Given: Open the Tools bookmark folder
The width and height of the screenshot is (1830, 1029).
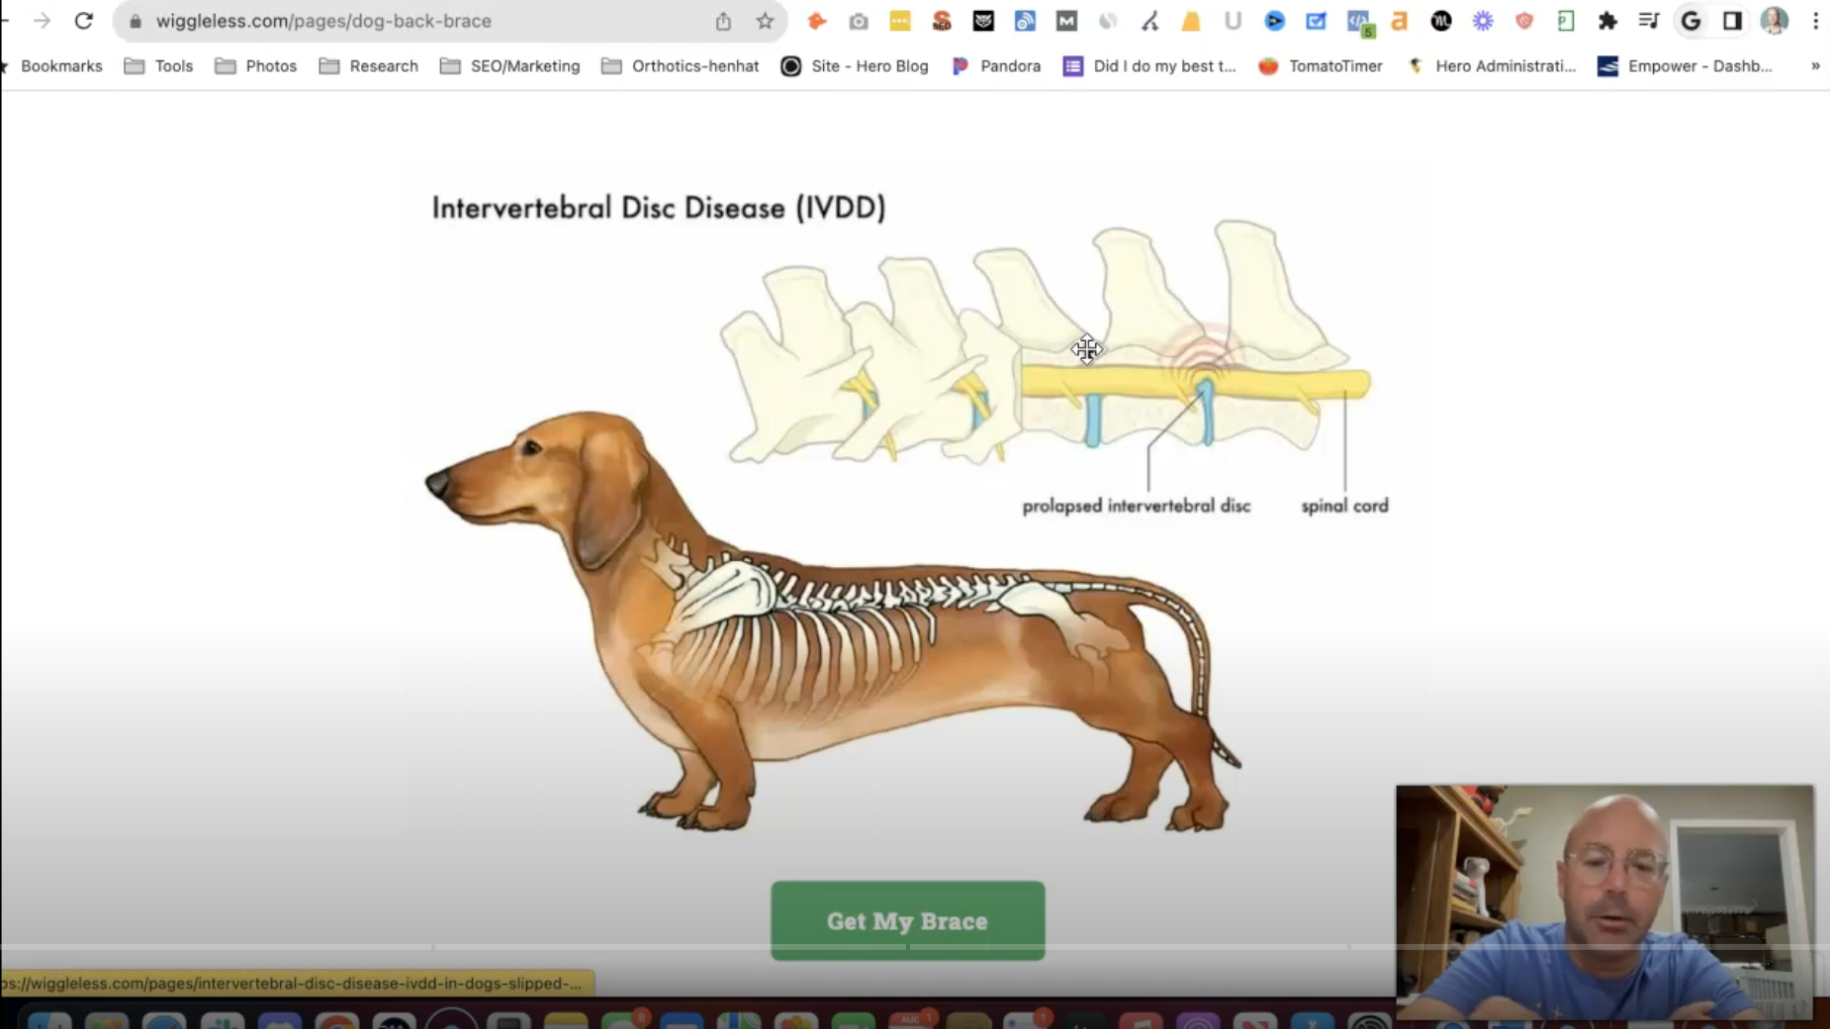Looking at the screenshot, I should 158,66.
